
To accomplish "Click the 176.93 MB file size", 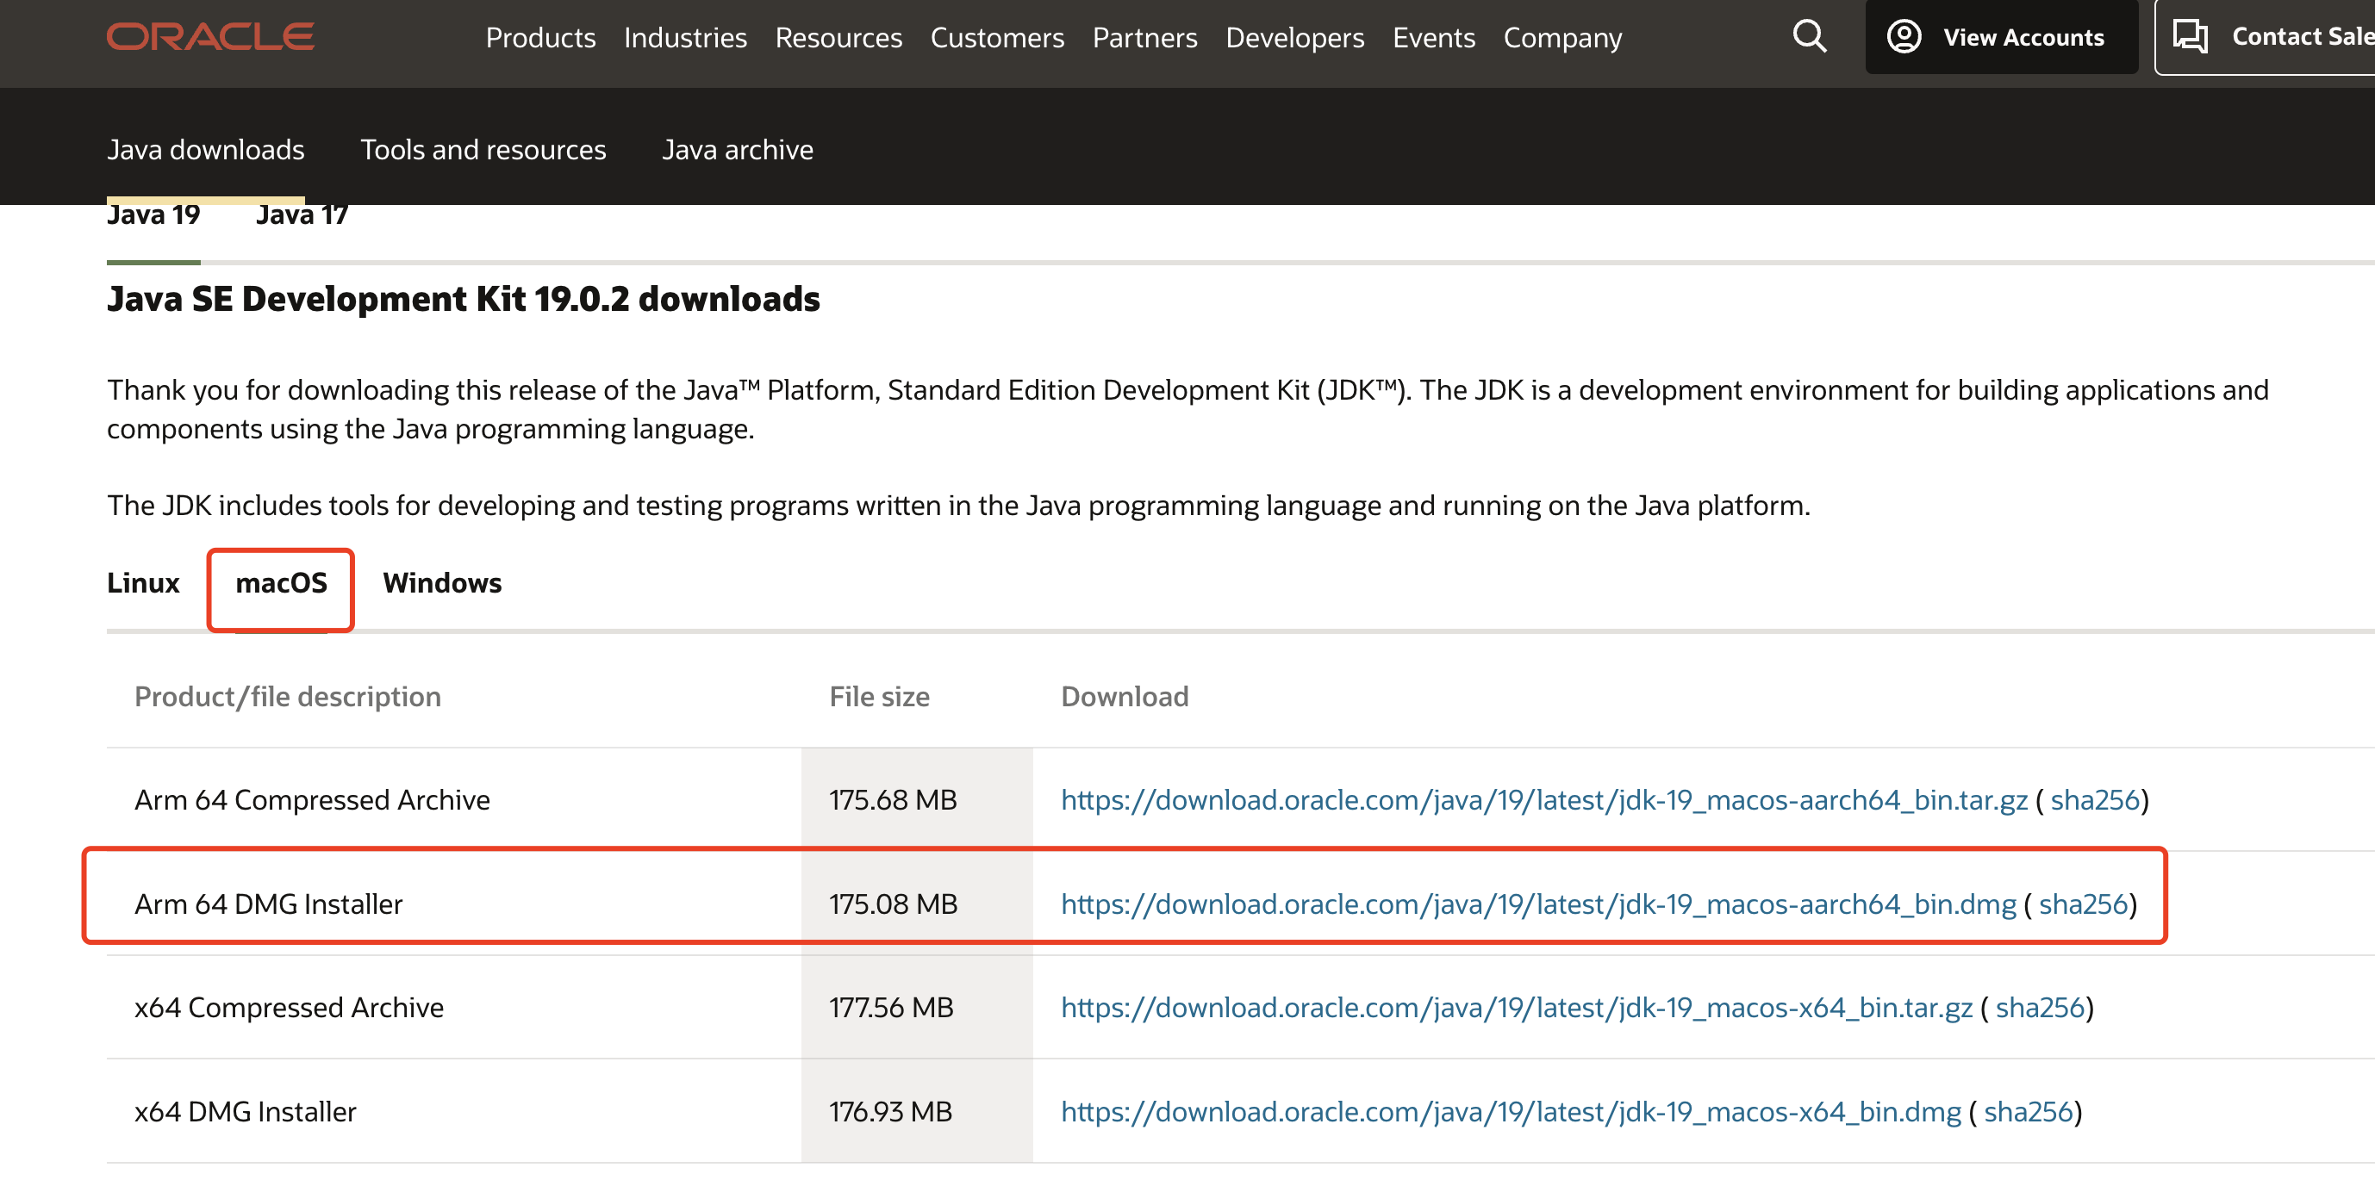I will coord(889,1112).
